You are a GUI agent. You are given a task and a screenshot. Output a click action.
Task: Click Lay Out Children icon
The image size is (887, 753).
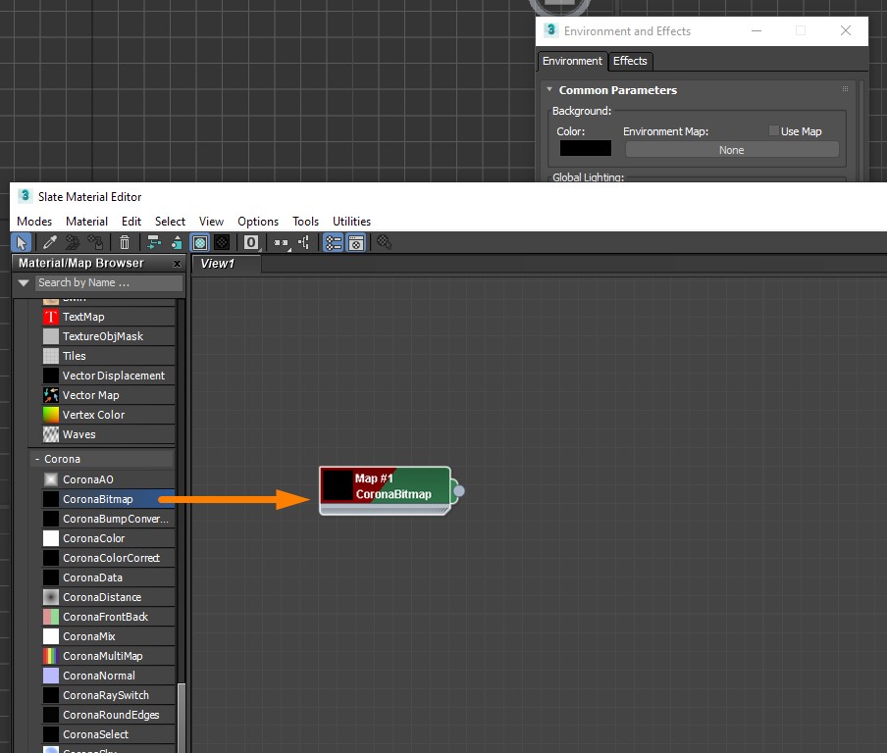click(304, 243)
